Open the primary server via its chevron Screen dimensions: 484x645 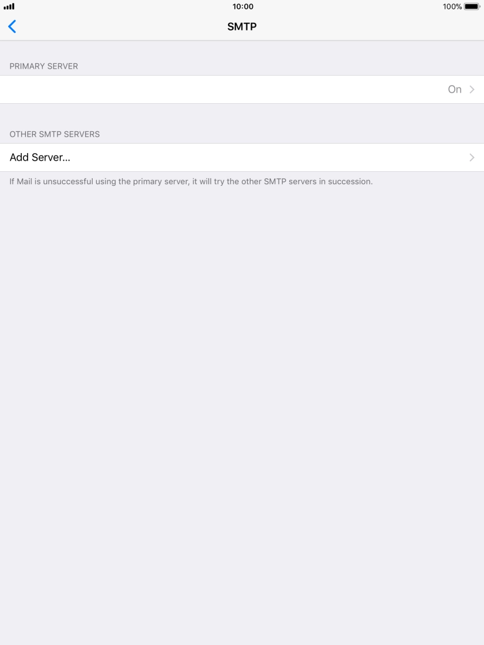pos(472,89)
